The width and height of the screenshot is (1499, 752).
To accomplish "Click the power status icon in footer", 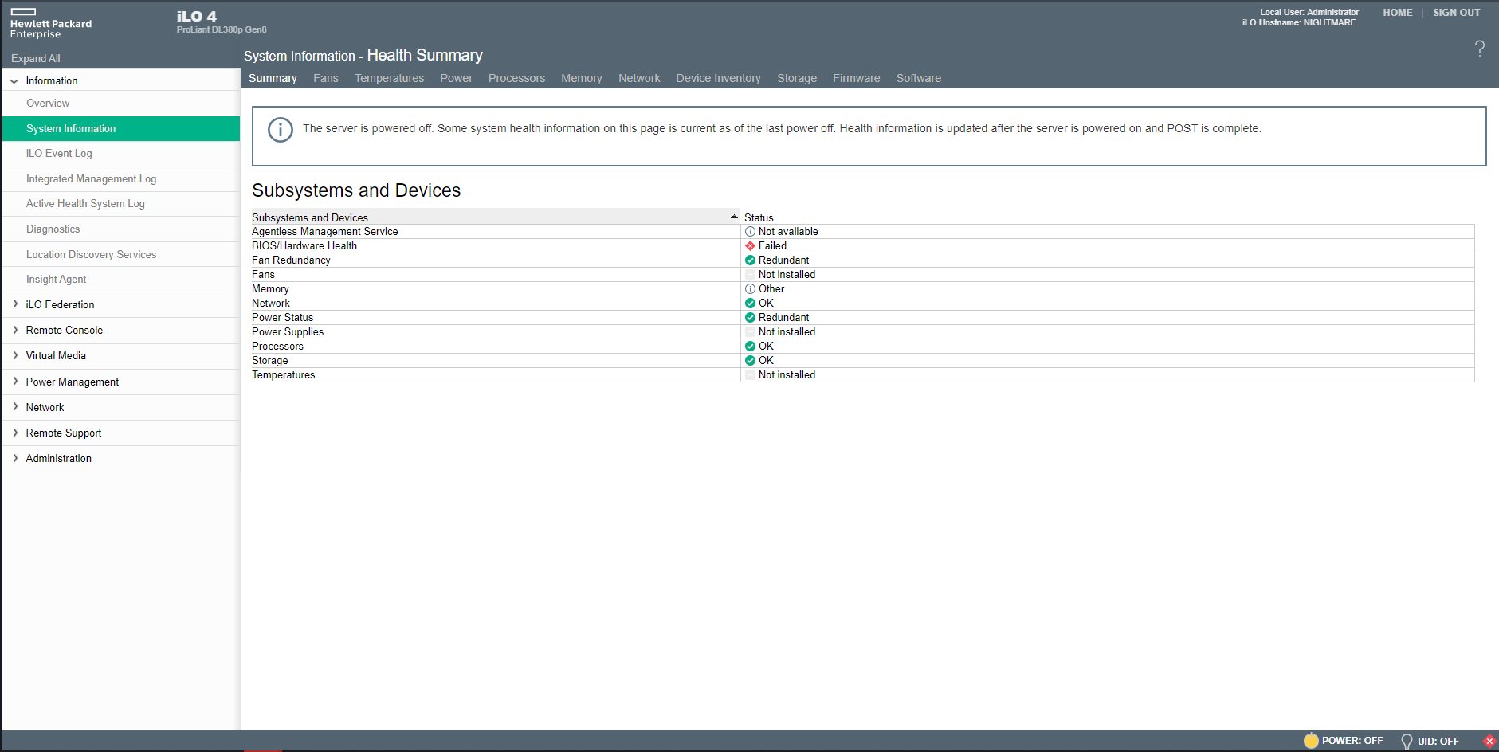I will tap(1311, 741).
